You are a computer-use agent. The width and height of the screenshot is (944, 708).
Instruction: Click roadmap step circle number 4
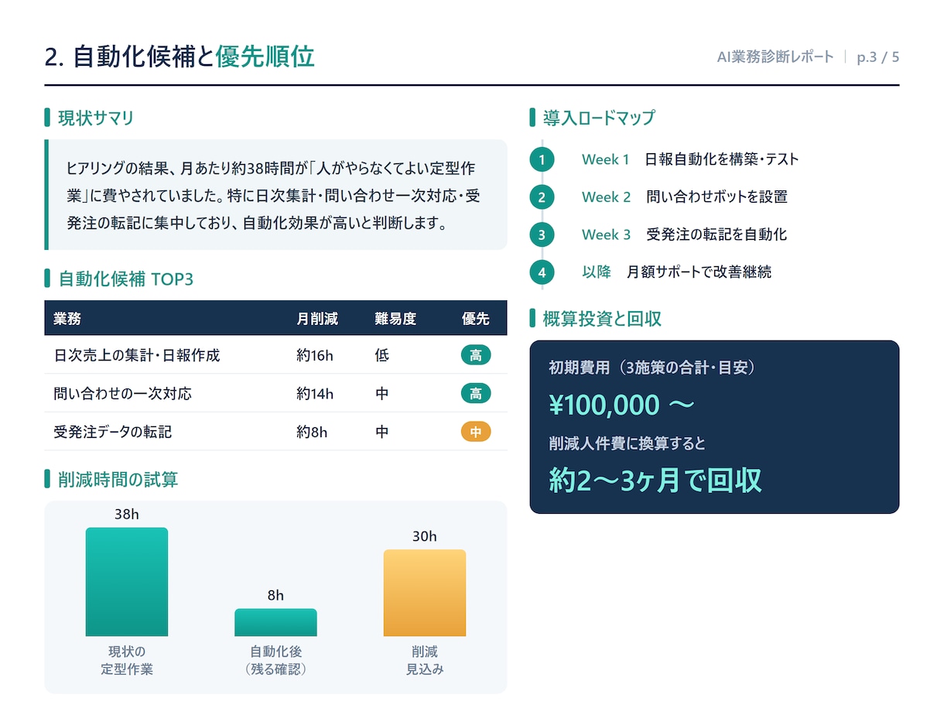(x=542, y=272)
